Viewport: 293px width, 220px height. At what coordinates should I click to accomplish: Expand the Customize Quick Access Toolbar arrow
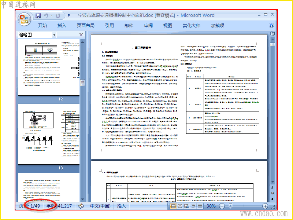68,16
